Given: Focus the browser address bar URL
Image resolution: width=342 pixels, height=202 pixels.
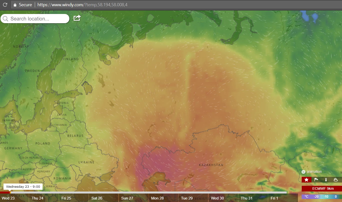Looking at the screenshot, I should click(82, 5).
